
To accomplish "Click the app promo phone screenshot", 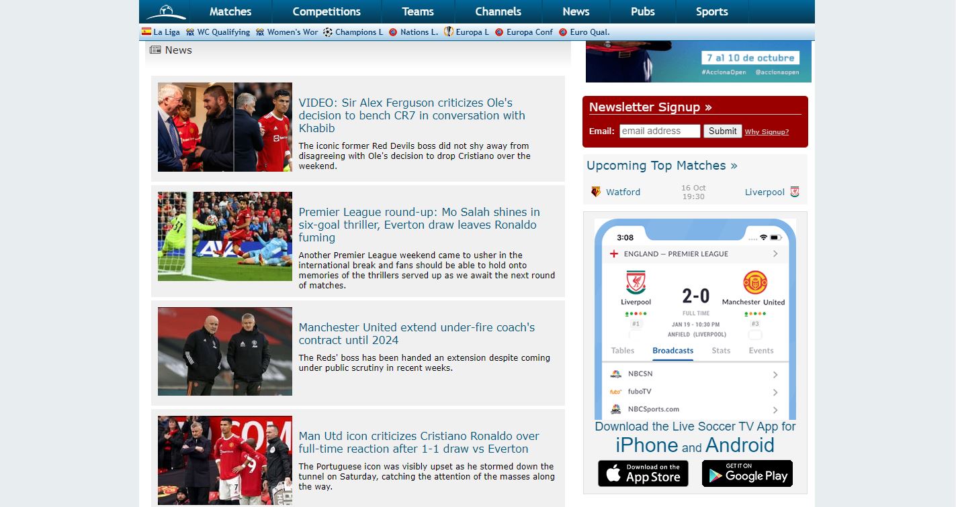I will click(x=695, y=319).
